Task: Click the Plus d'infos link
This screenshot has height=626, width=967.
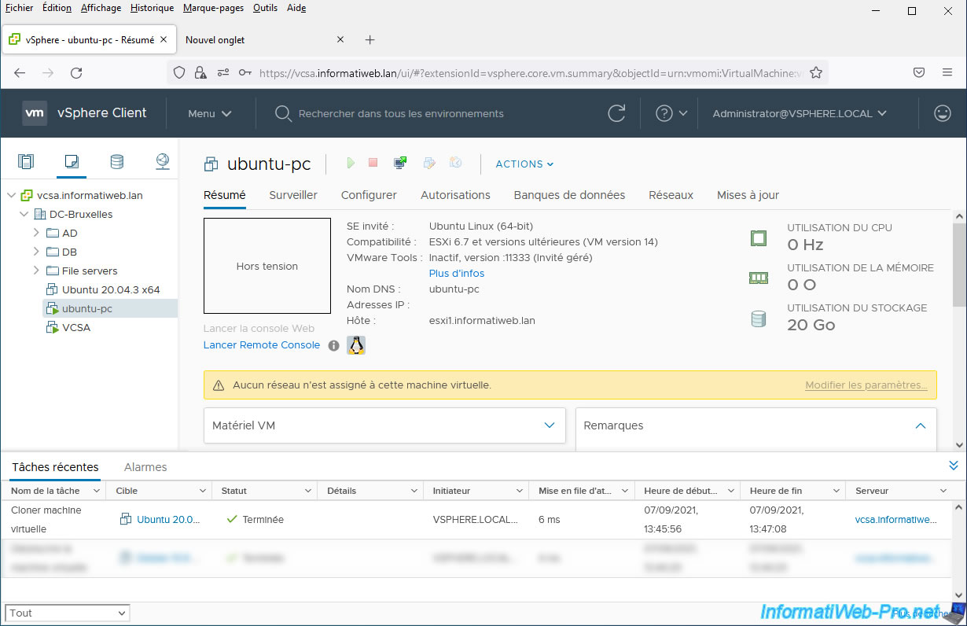Action: click(x=457, y=274)
